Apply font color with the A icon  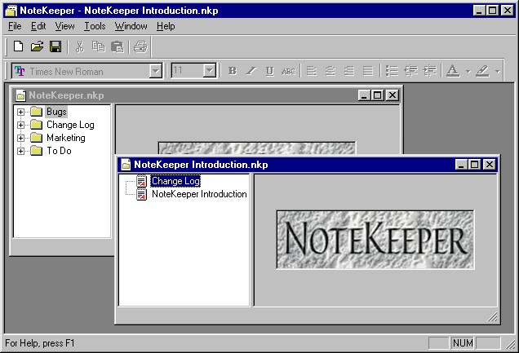[453, 71]
